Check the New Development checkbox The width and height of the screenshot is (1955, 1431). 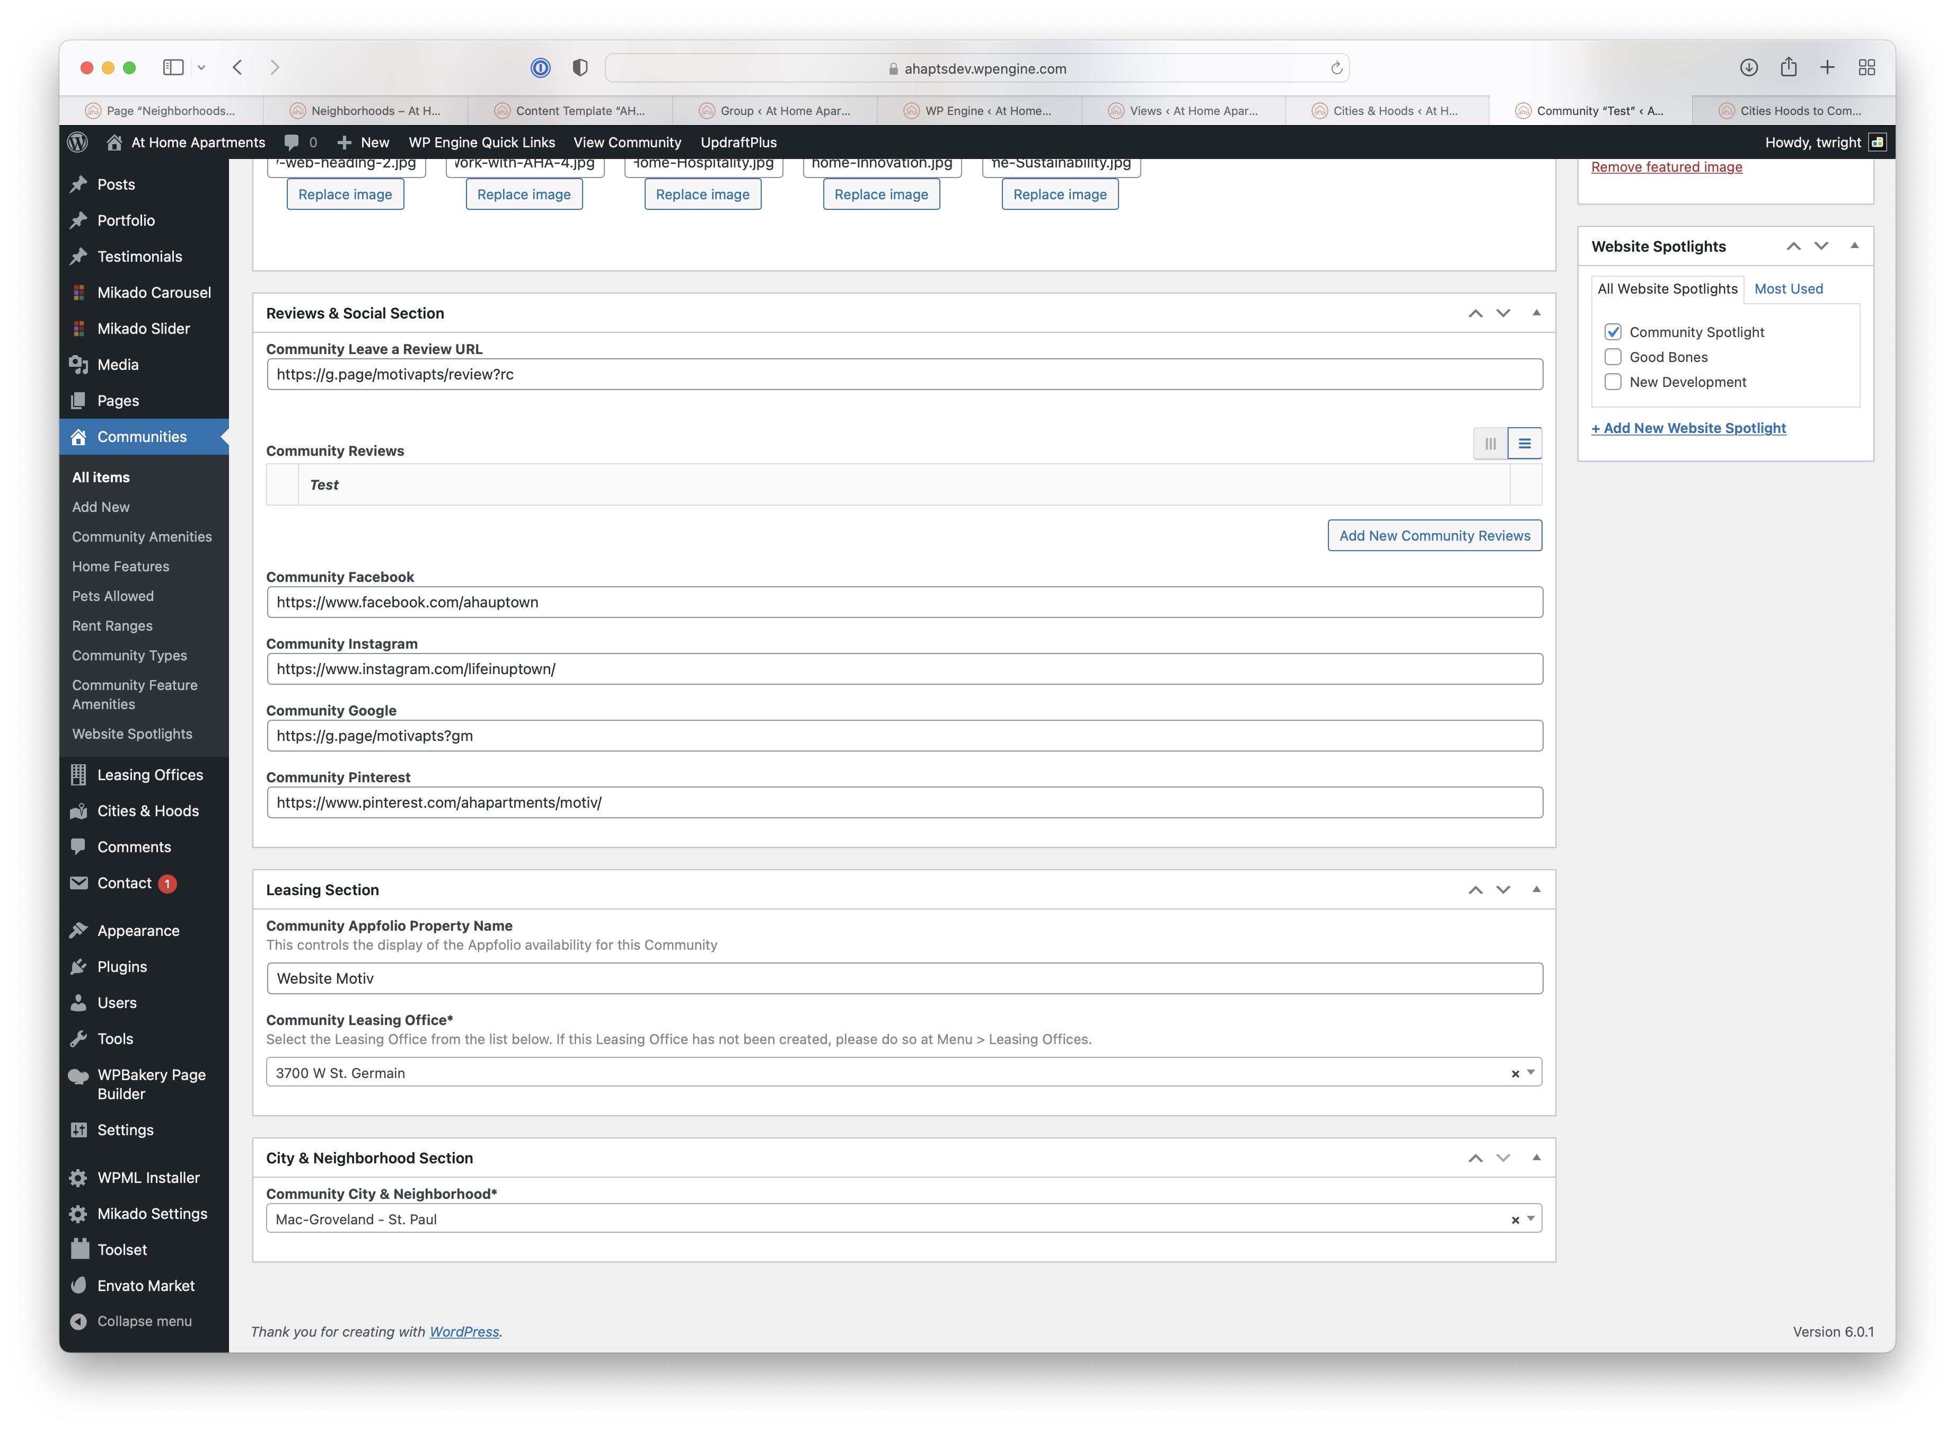coord(1613,382)
